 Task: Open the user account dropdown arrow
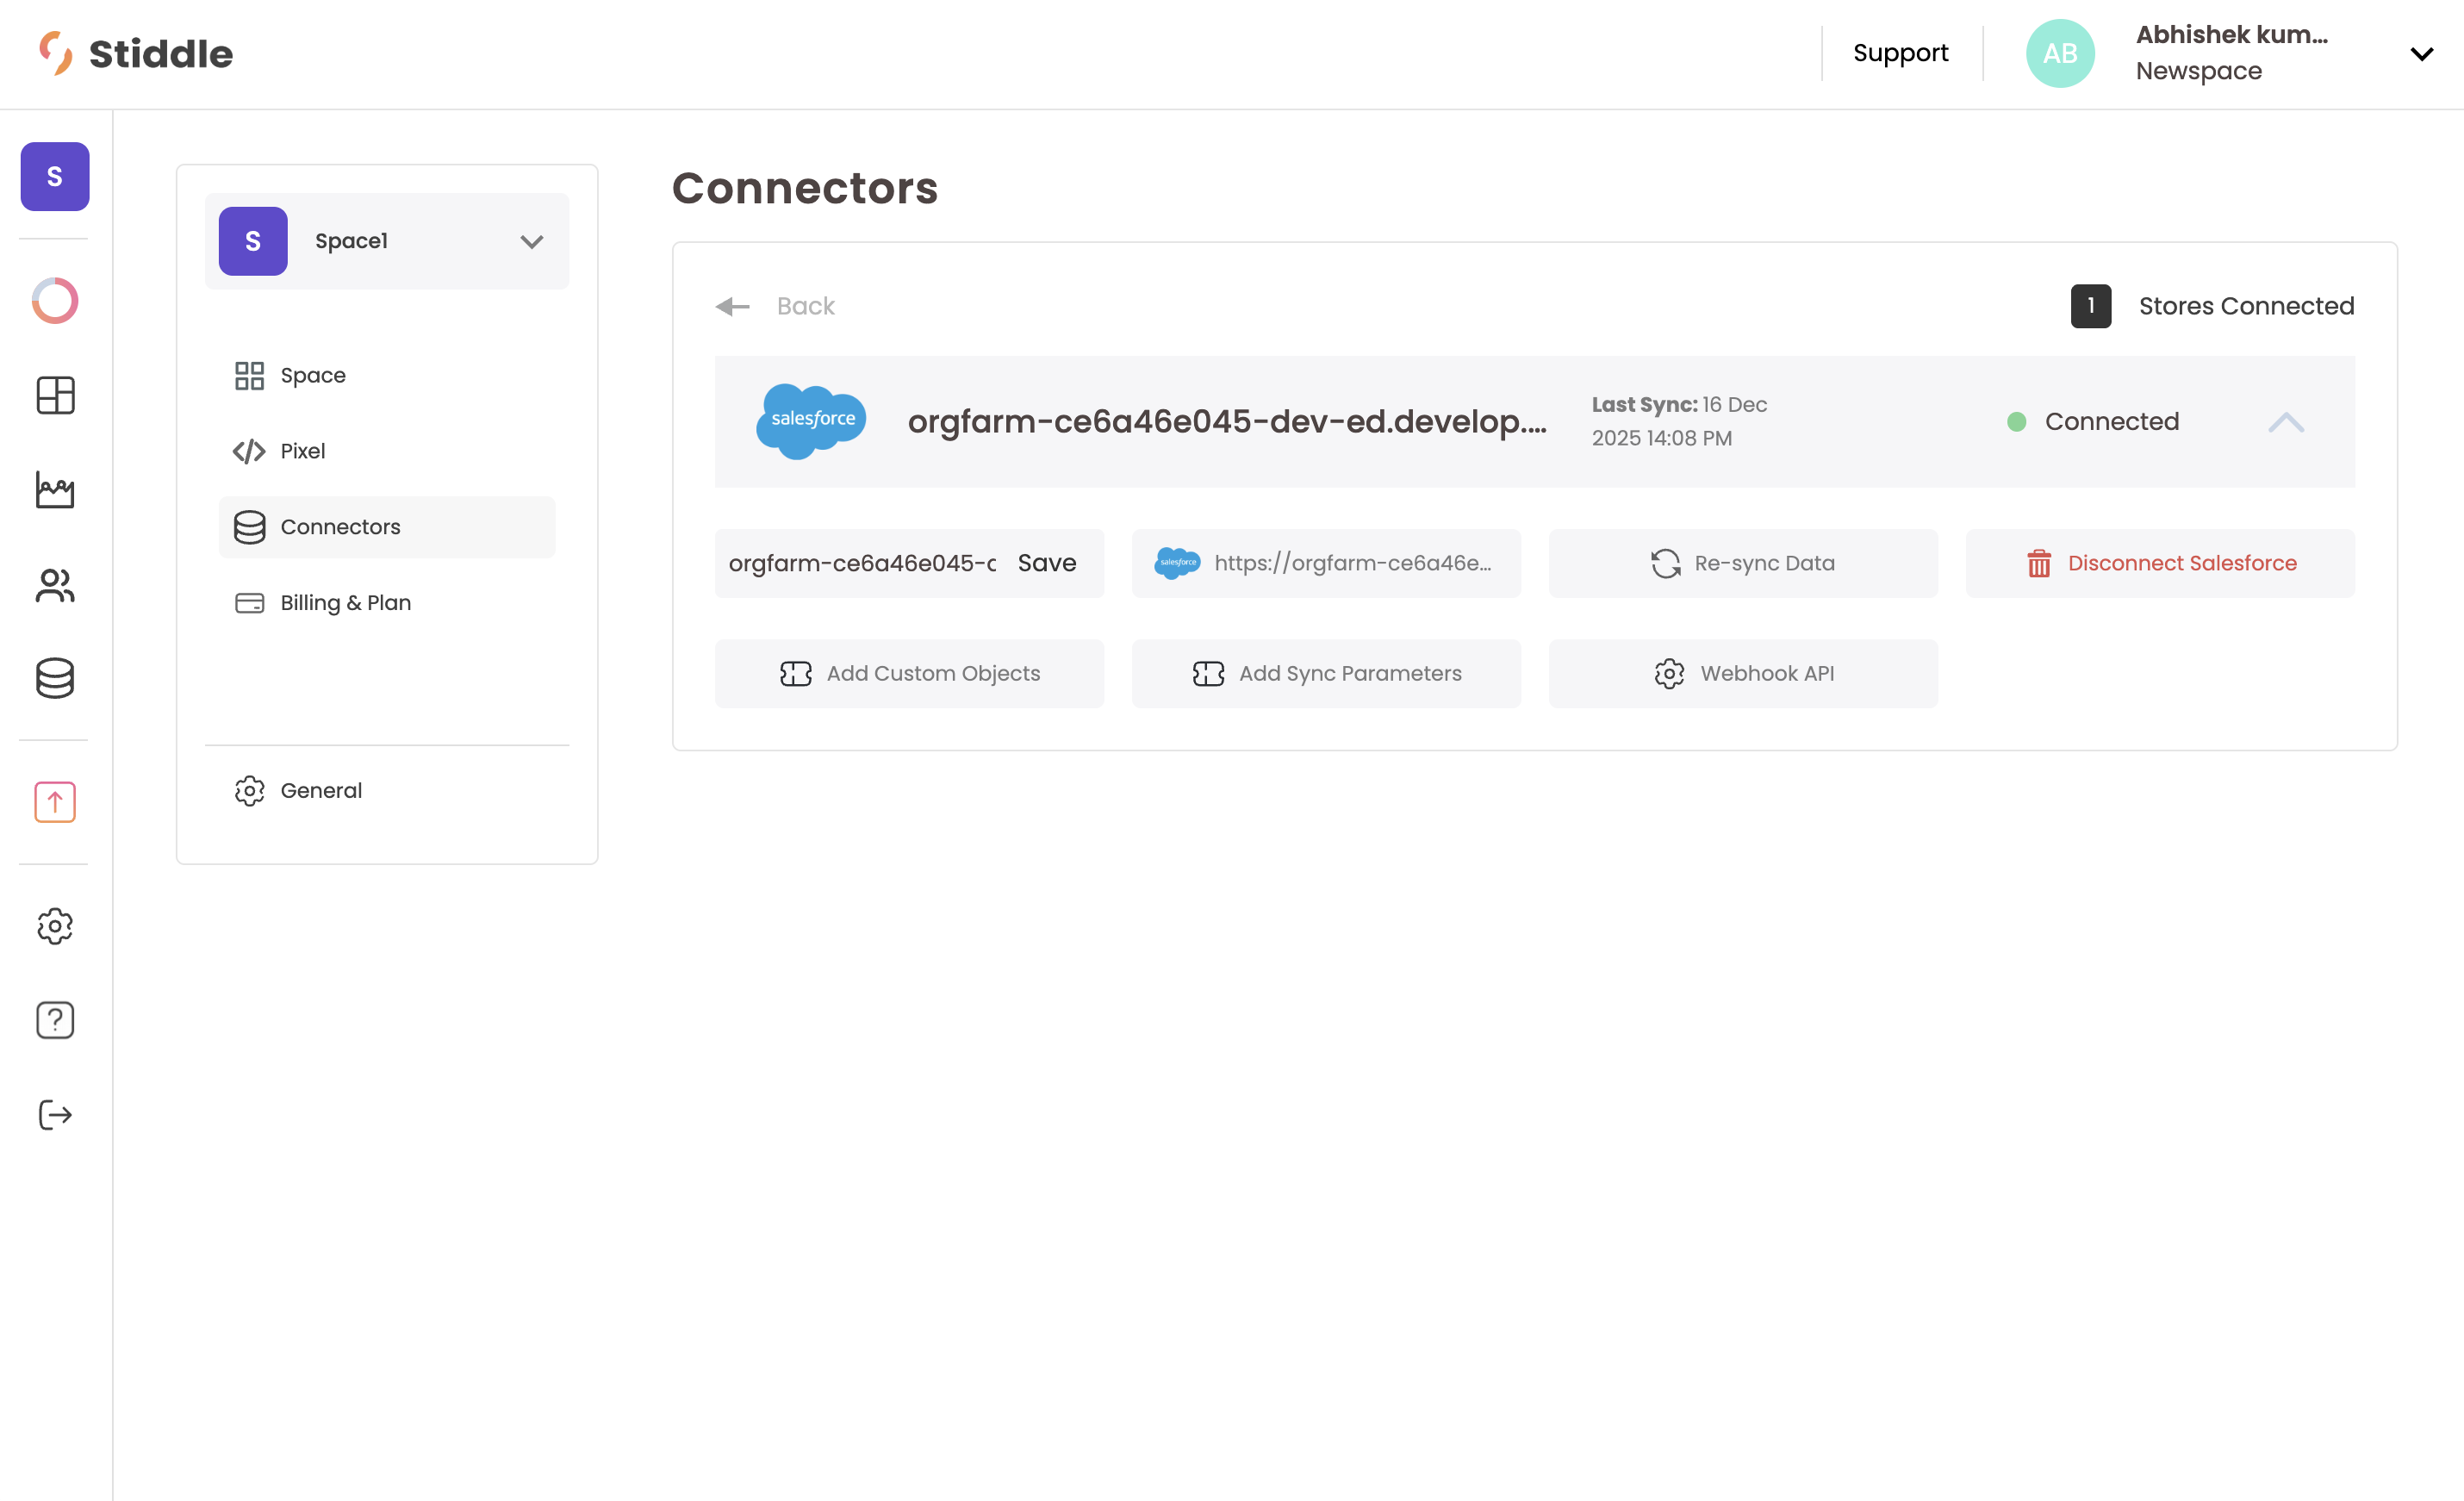click(x=2421, y=54)
